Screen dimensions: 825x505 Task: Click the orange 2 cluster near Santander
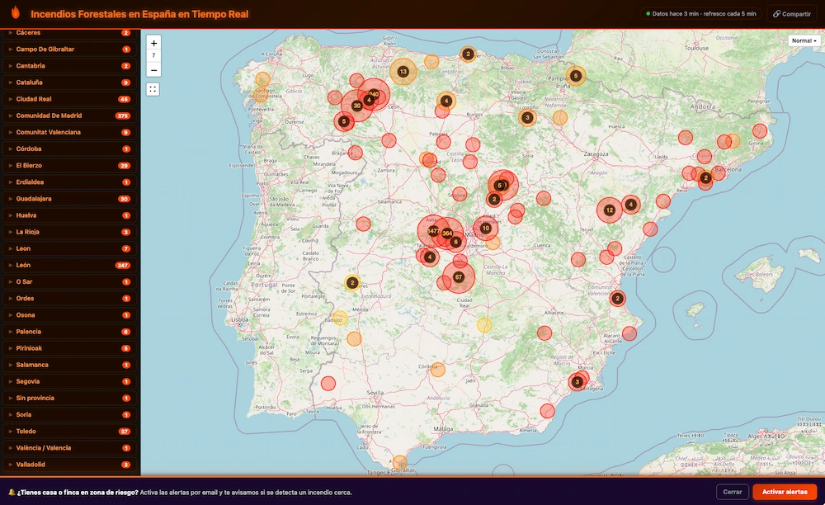[468, 54]
